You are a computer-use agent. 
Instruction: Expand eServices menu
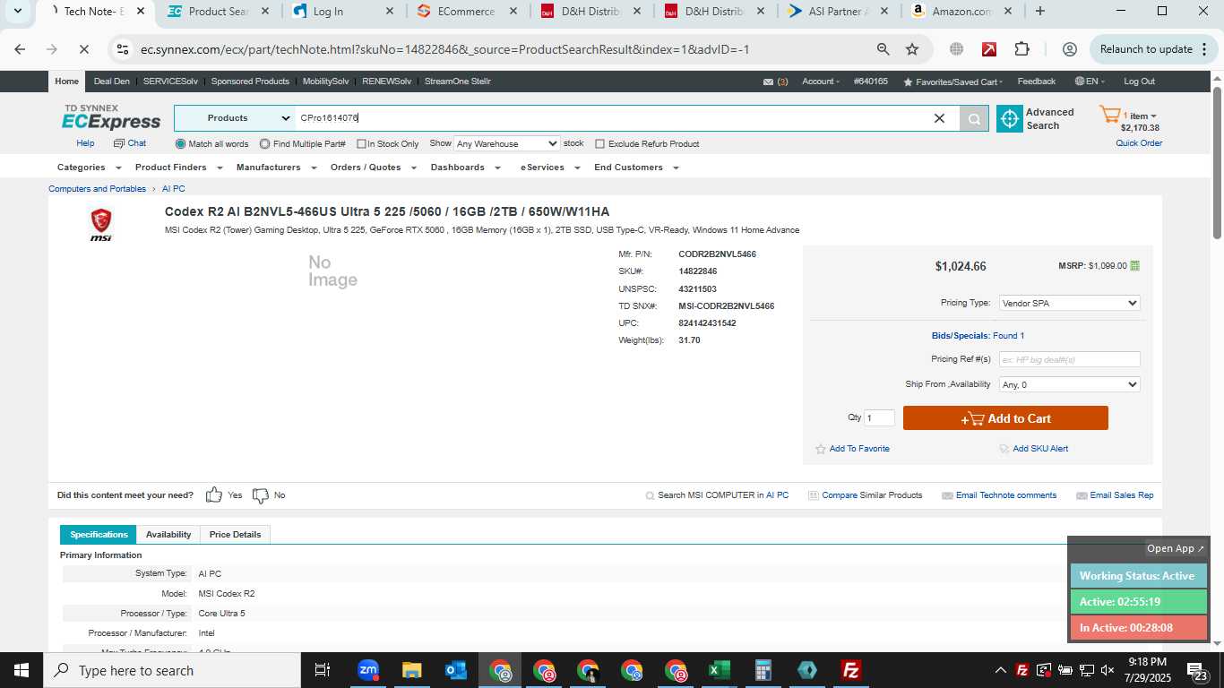coord(549,168)
